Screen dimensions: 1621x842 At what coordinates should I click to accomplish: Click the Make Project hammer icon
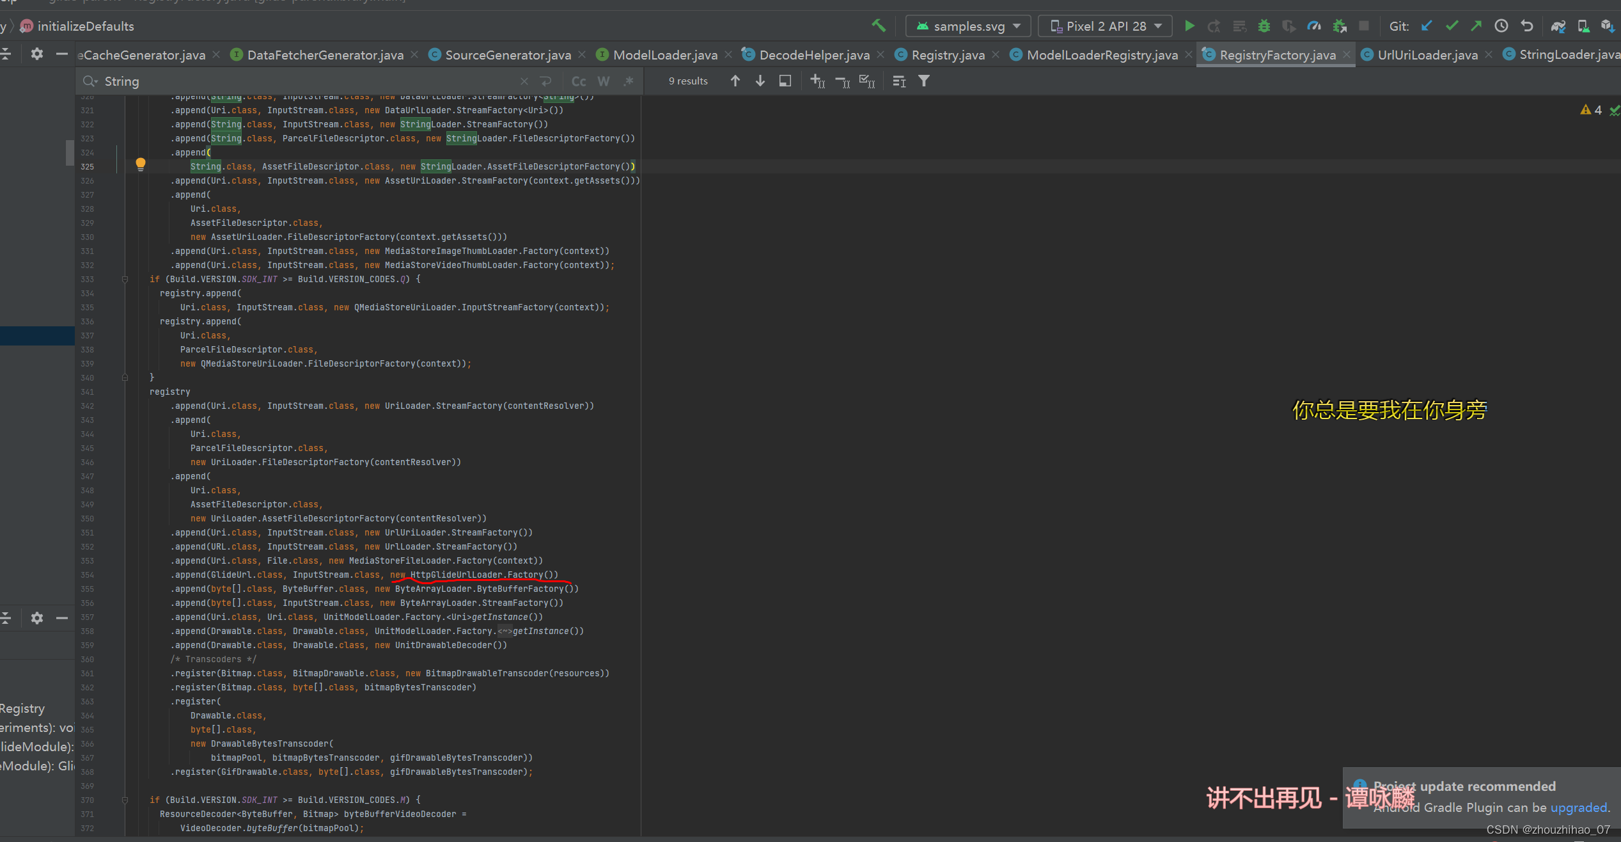879,26
